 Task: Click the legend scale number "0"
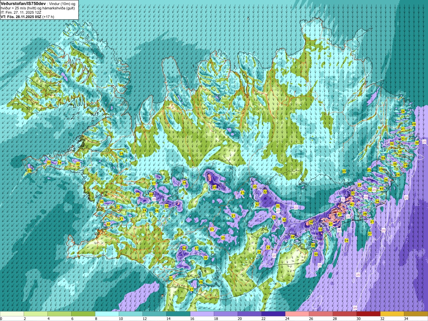click(1, 319)
